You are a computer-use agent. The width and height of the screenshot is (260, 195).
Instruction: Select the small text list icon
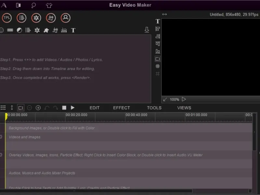click(28, 30)
